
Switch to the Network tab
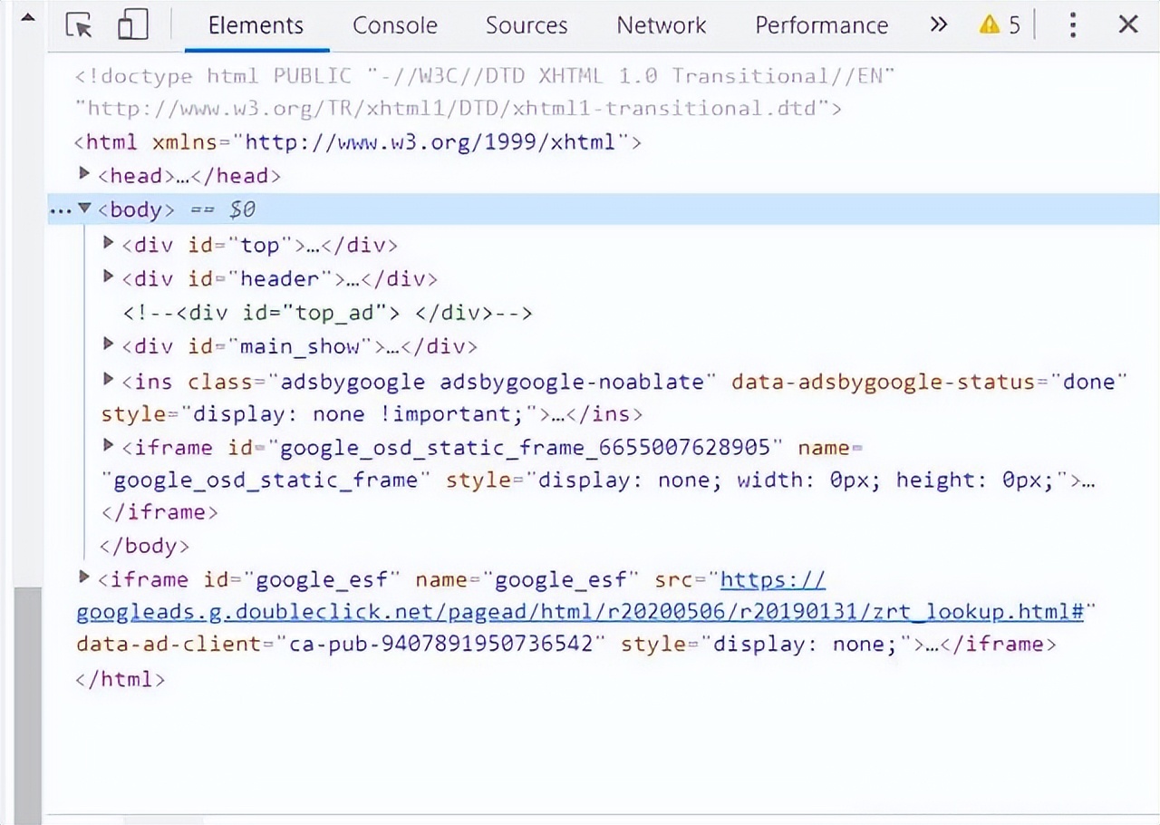tap(661, 25)
